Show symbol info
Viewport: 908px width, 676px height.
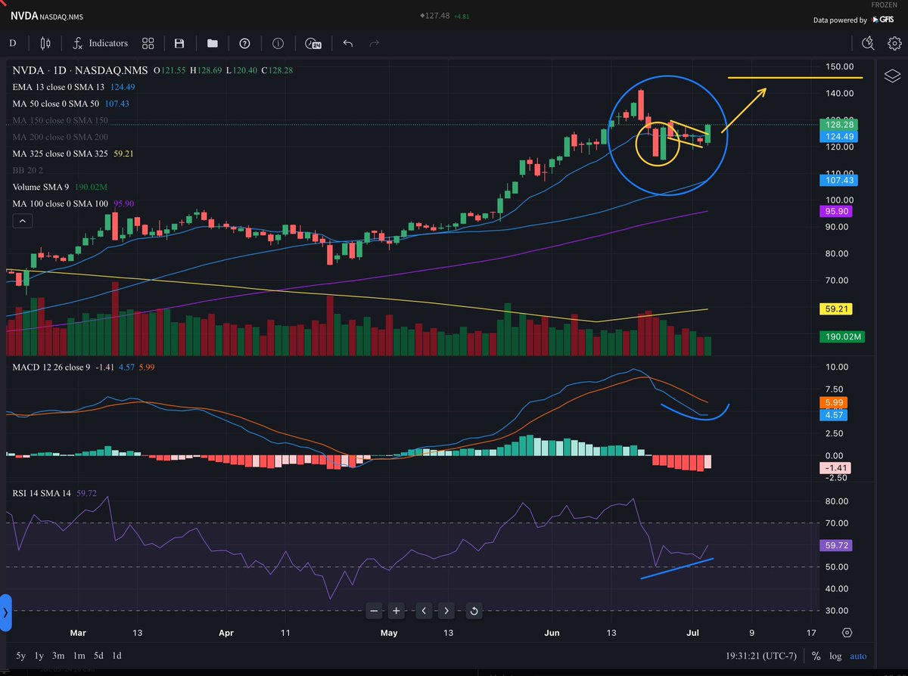coord(278,44)
